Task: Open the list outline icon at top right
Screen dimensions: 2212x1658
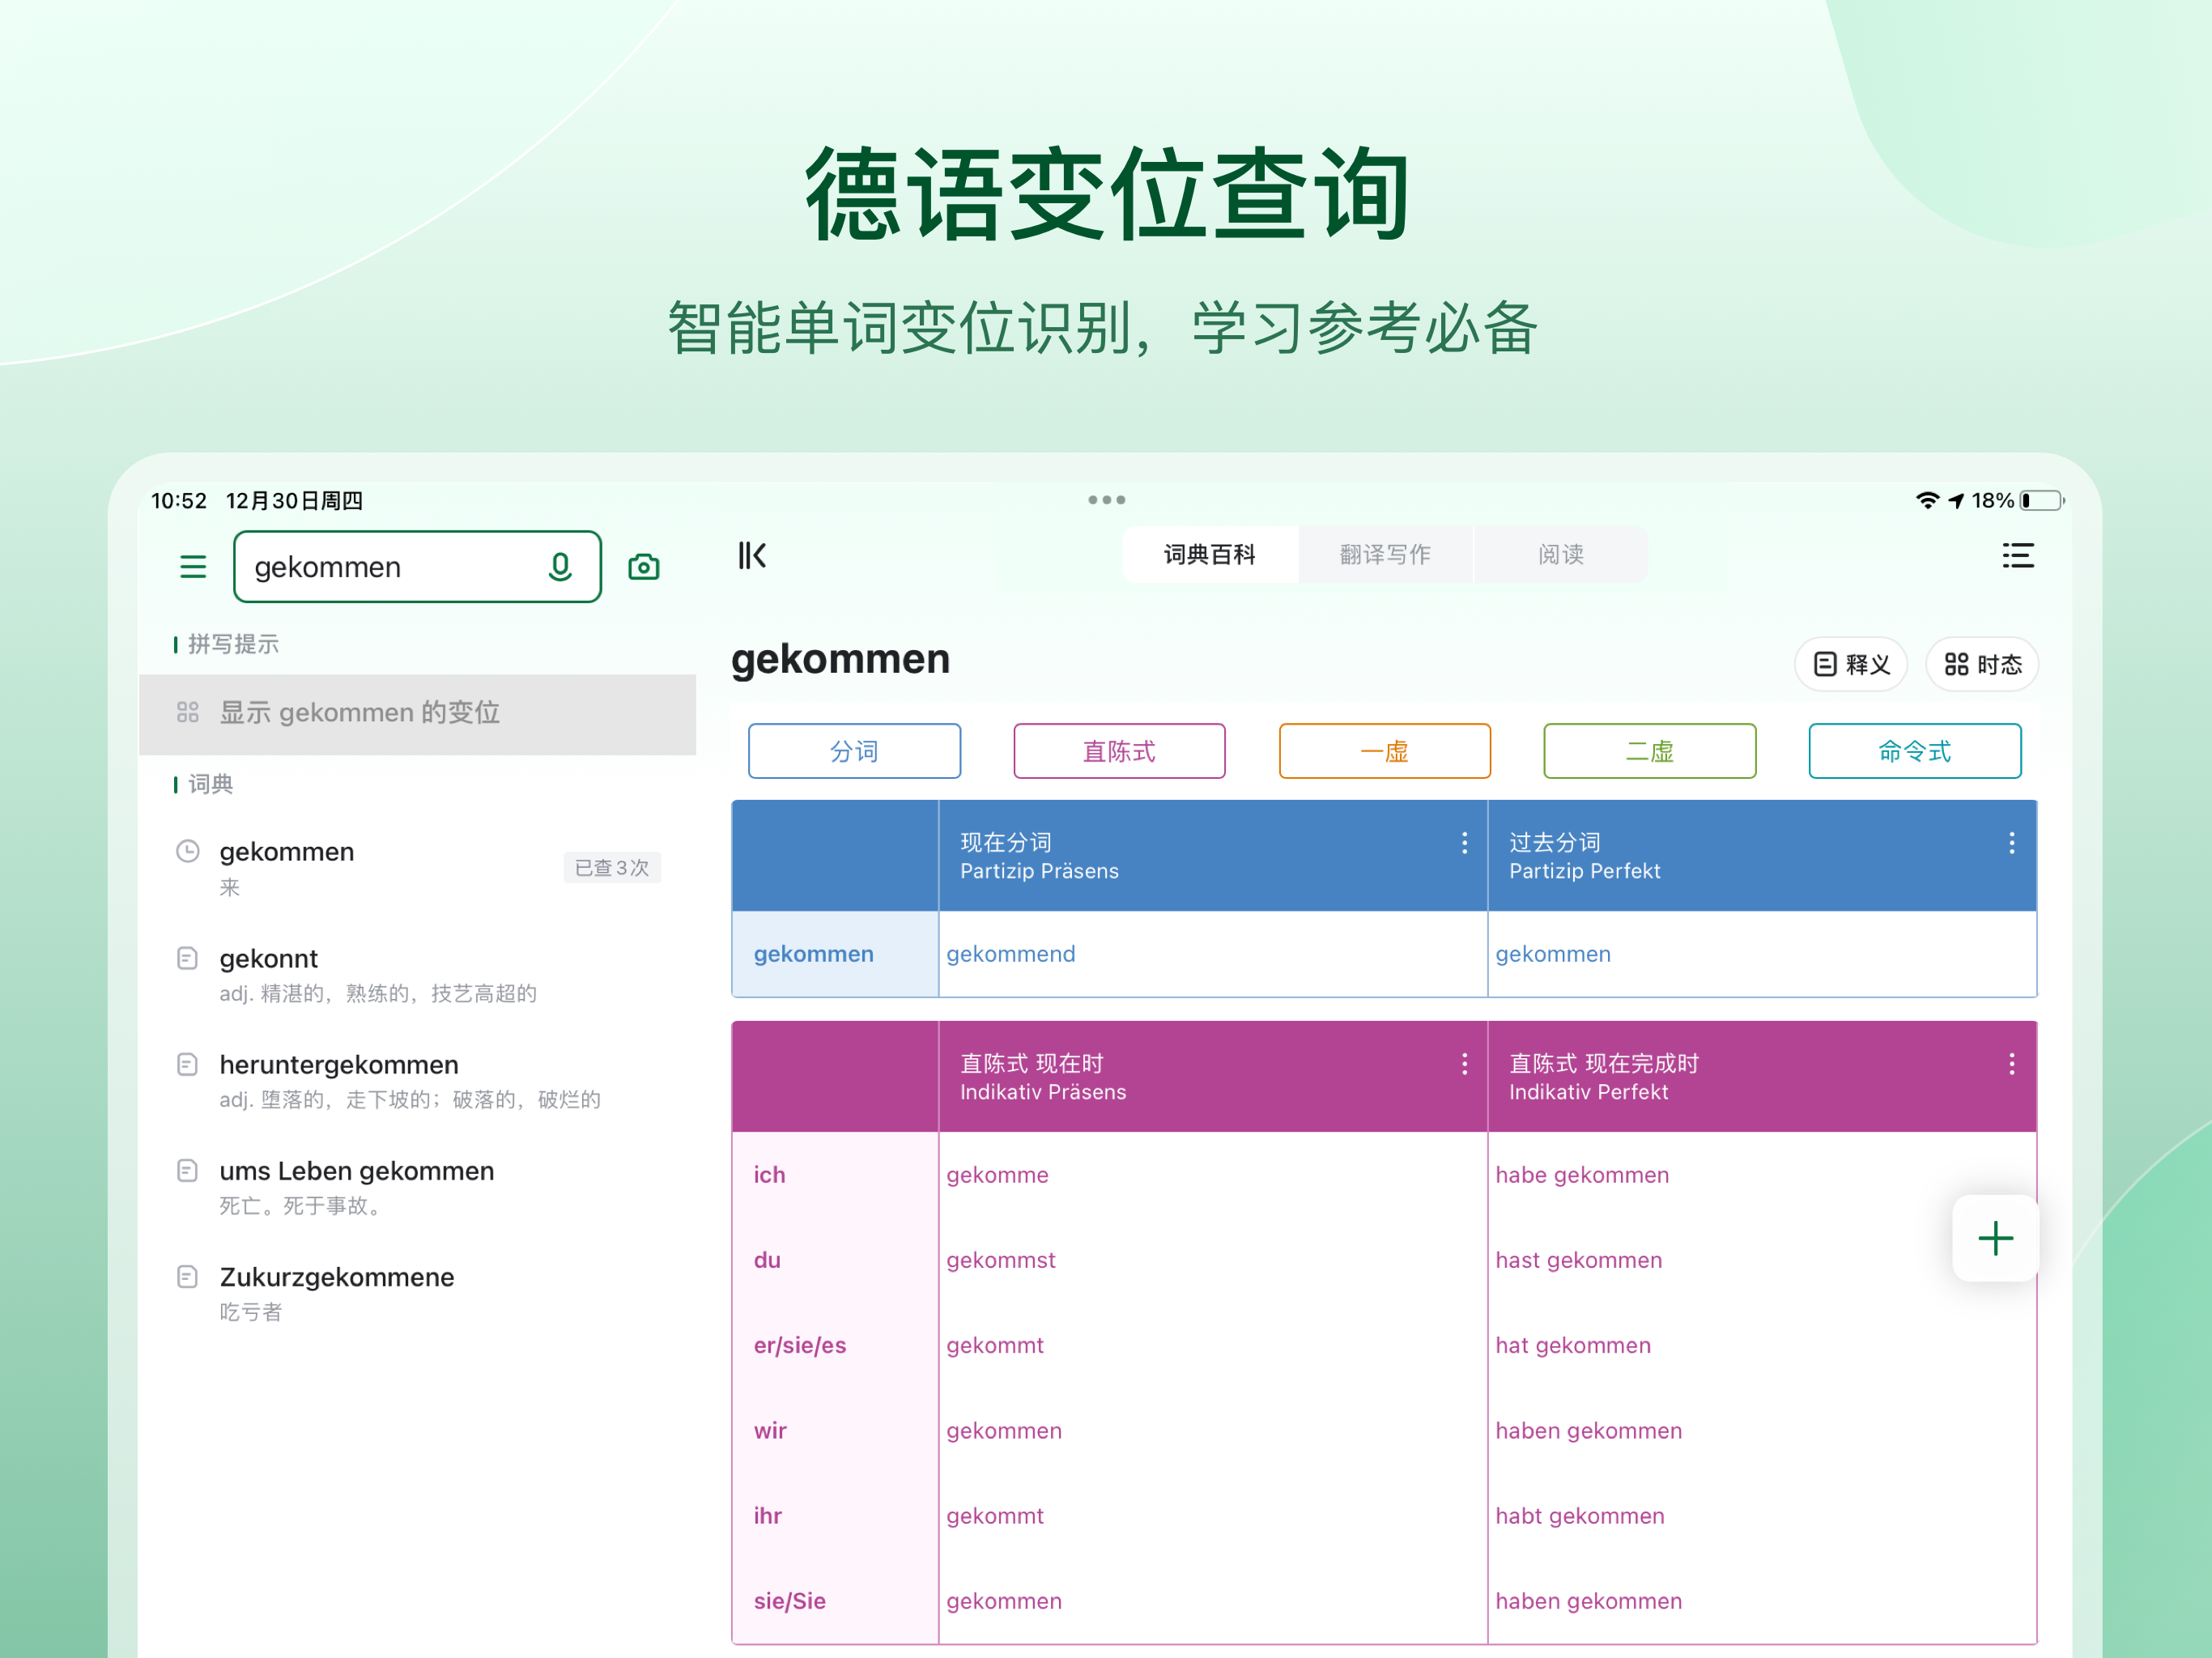Action: click(2018, 555)
